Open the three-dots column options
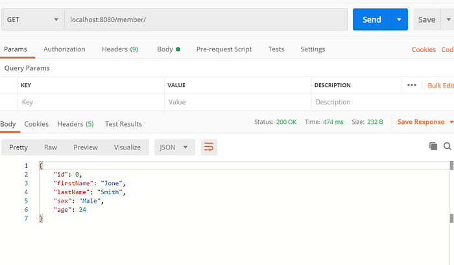This screenshot has height=265, width=454. pyautogui.click(x=412, y=85)
